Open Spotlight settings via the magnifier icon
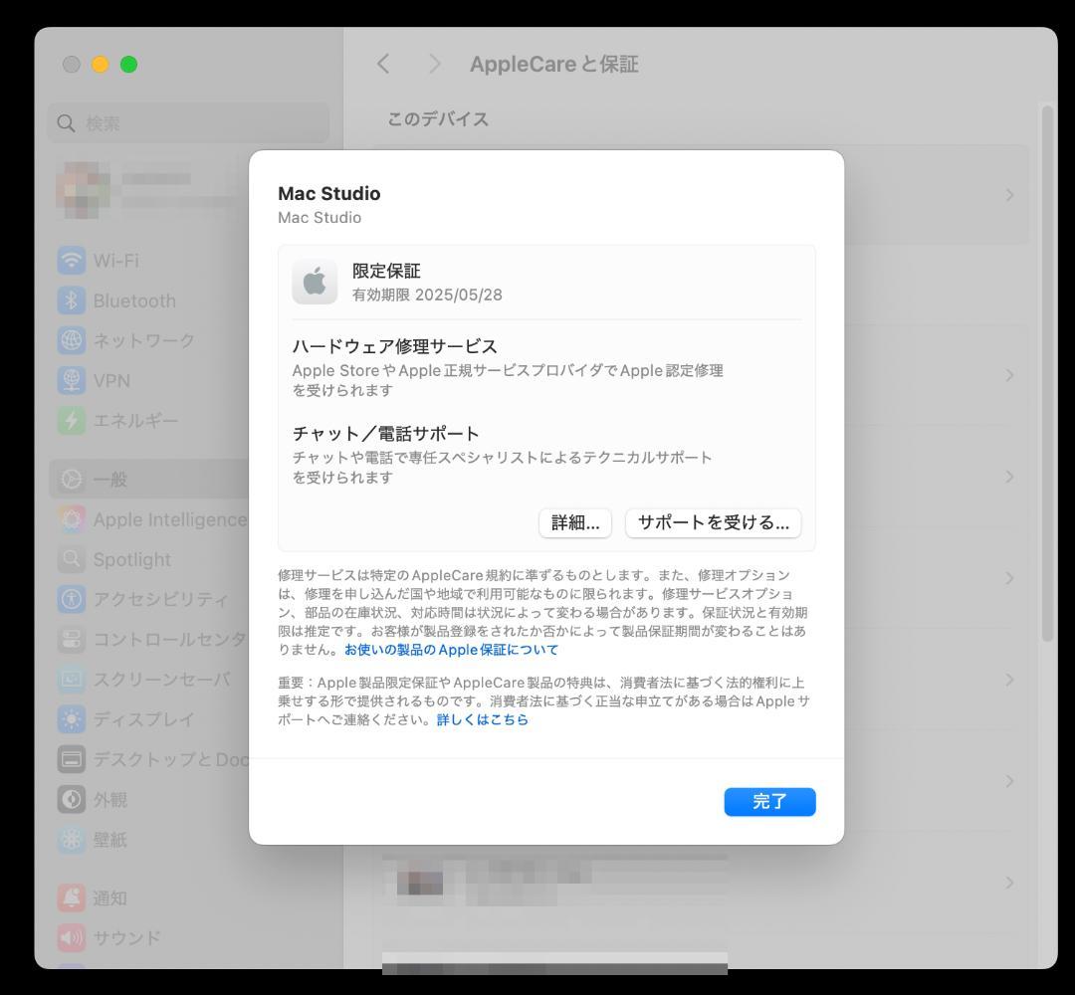Screen dimensions: 1075x995 pyautogui.click(x=71, y=559)
